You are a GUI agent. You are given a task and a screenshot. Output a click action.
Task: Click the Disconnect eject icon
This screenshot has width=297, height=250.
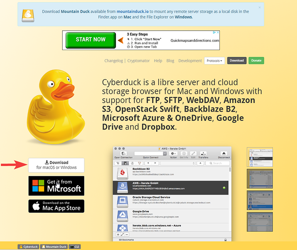tap(224, 153)
